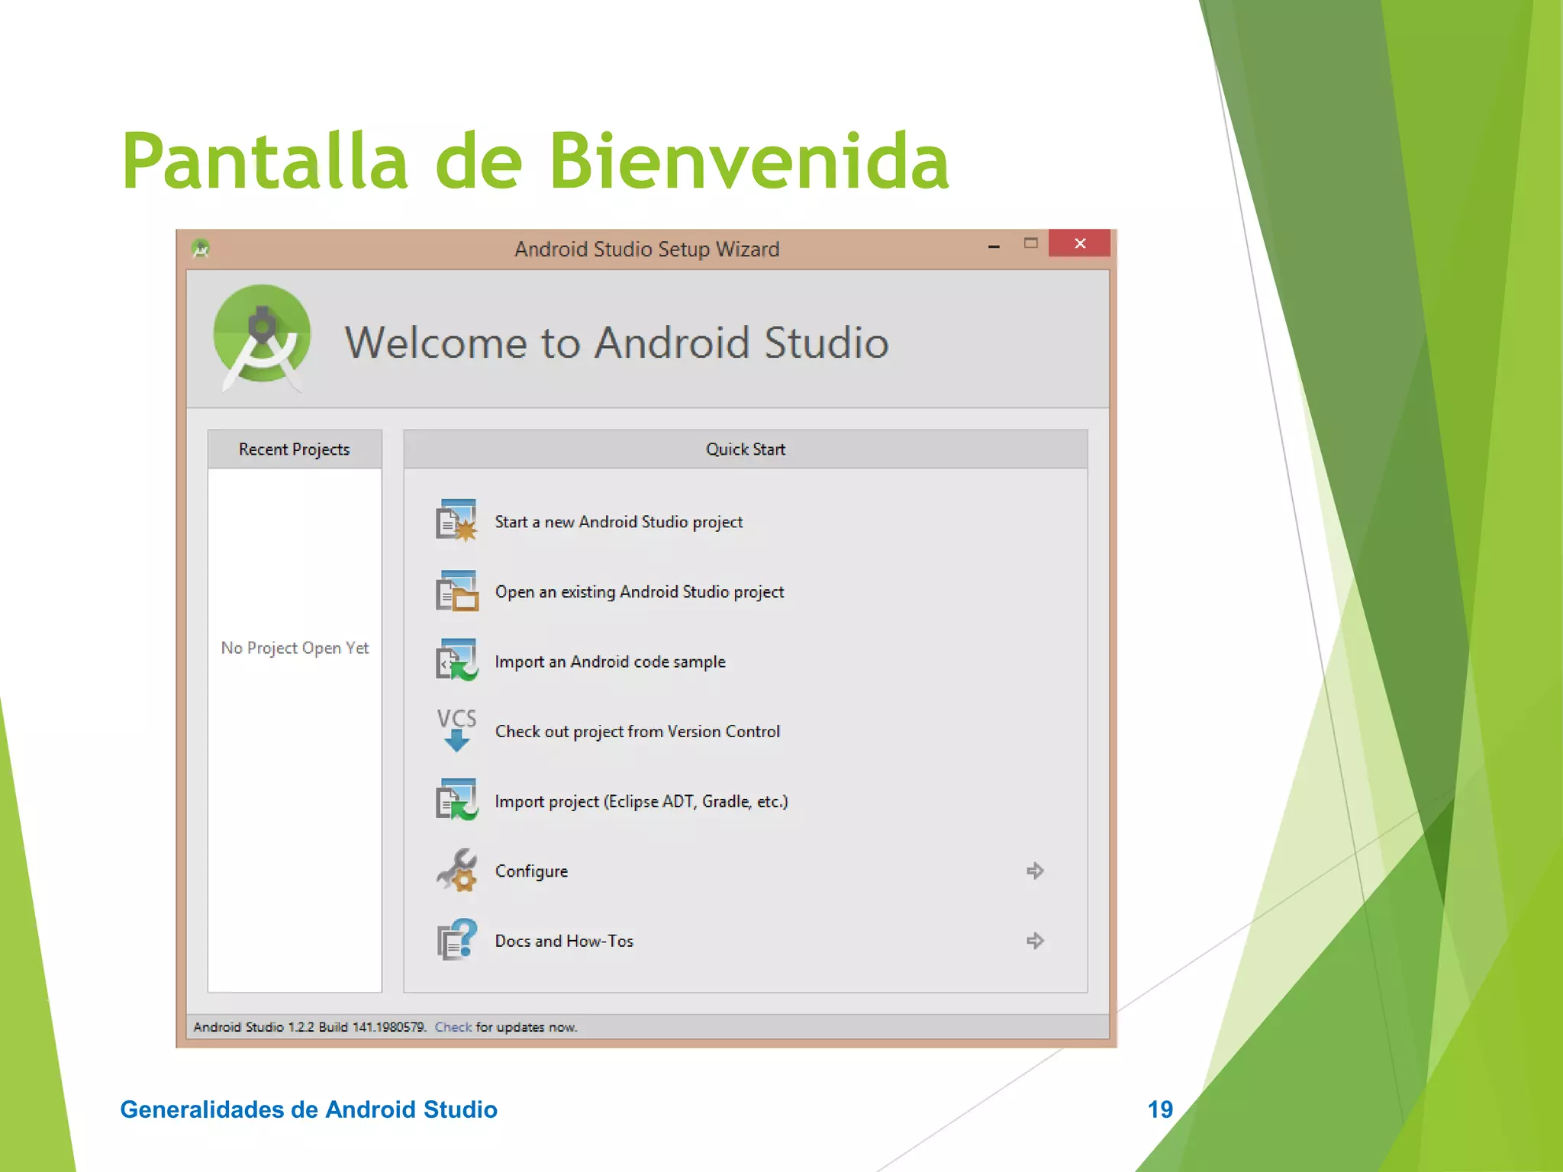The height and width of the screenshot is (1172, 1563).
Task: Click the open existing project folder icon
Action: click(x=456, y=591)
